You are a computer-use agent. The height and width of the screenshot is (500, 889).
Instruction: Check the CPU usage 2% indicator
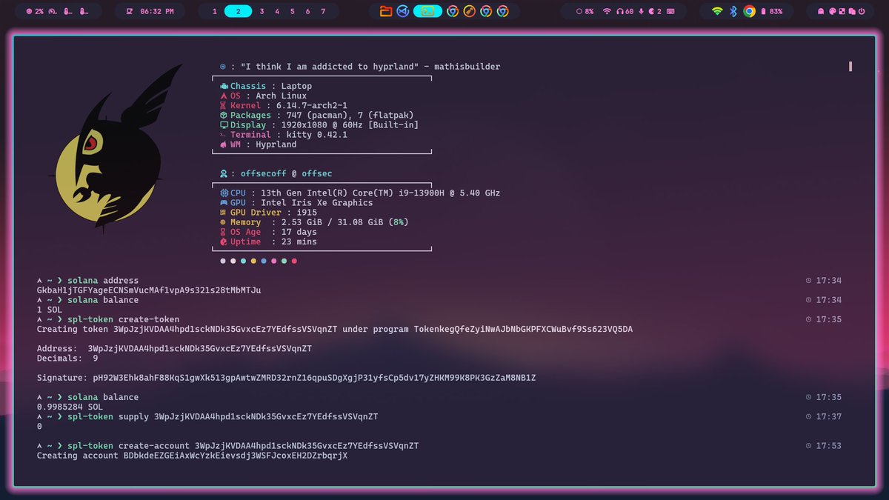[34, 11]
